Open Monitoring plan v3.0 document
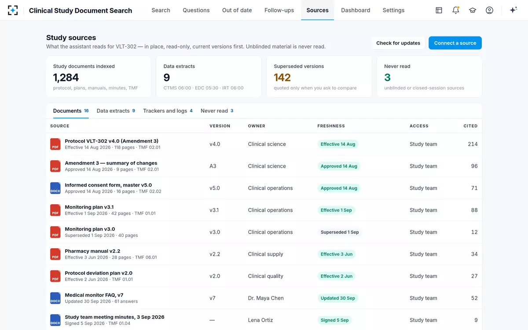The image size is (528, 330). (90, 229)
